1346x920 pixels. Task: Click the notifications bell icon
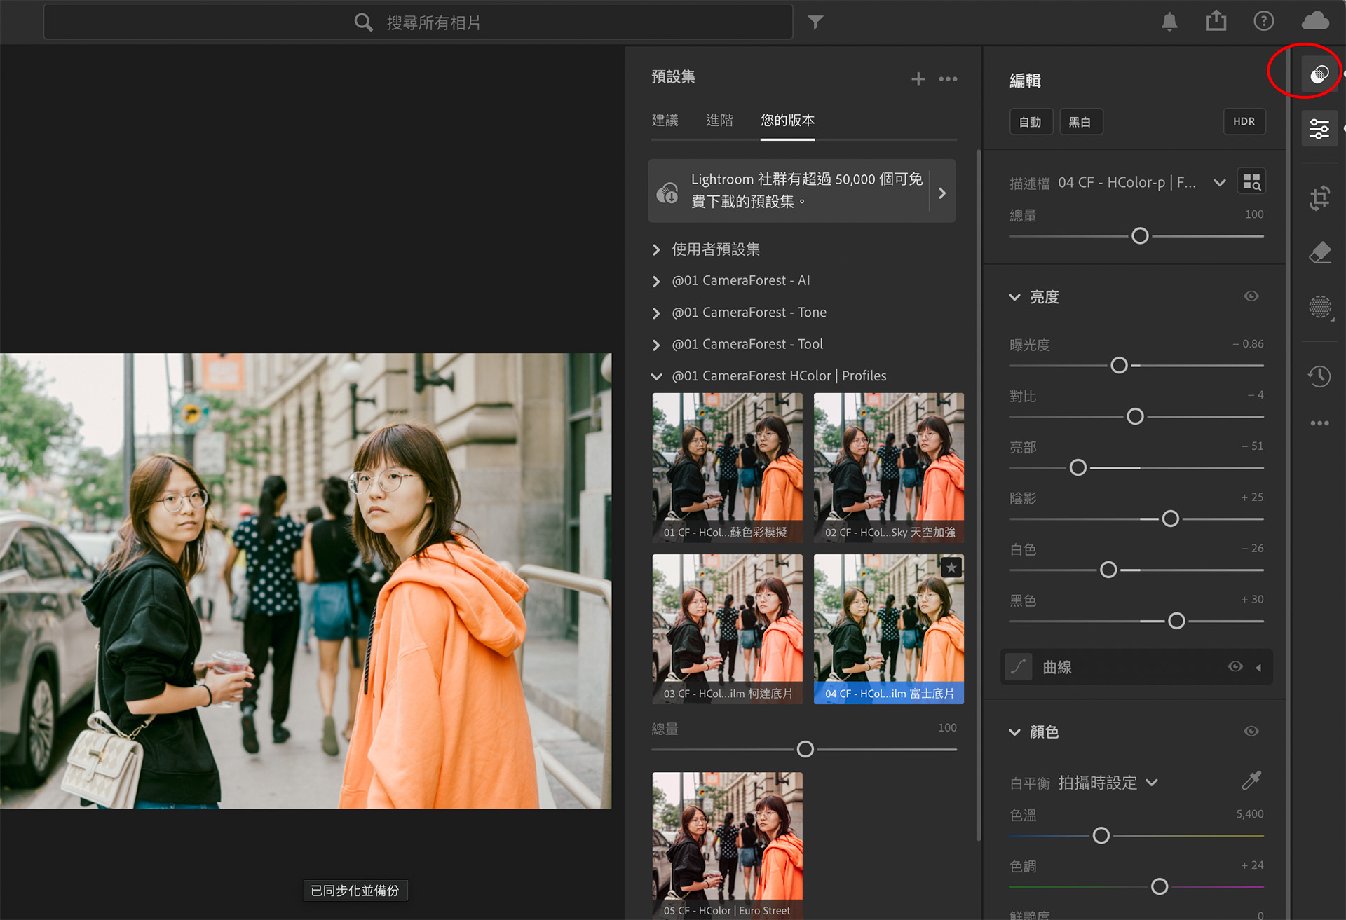(x=1169, y=22)
